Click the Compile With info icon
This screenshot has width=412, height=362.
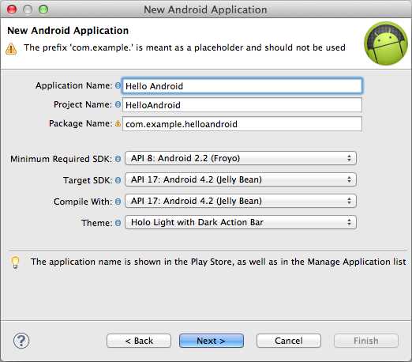tap(118, 202)
